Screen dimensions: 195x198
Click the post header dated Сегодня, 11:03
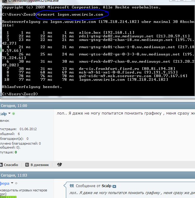(x=14, y=175)
